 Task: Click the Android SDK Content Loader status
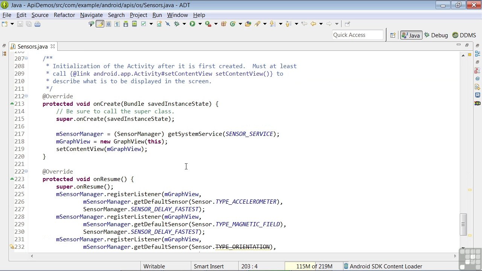[x=386, y=266]
